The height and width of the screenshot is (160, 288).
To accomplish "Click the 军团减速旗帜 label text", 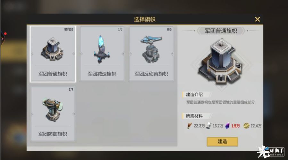I will [102, 74].
